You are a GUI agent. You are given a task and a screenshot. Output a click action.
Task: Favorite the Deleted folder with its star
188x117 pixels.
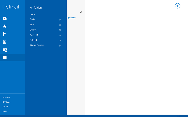click(60, 40)
